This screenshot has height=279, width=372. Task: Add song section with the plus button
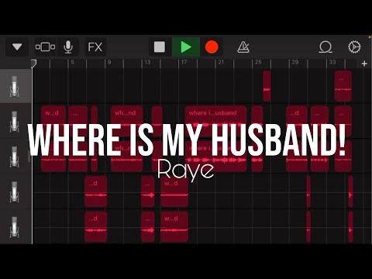[x=364, y=64]
